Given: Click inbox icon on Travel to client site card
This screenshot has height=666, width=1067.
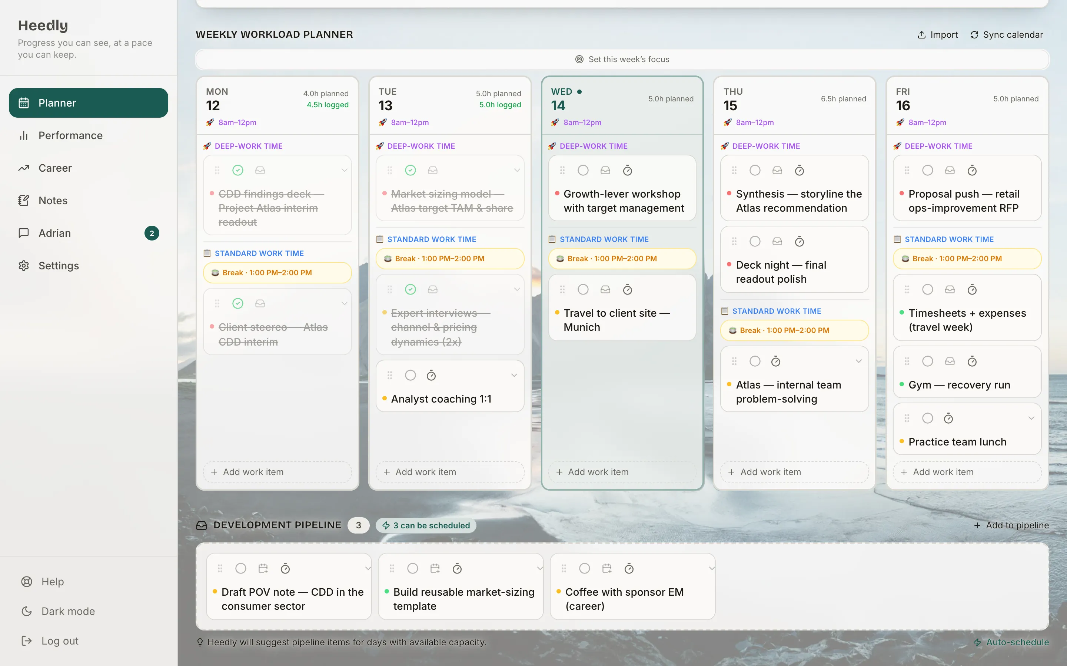Looking at the screenshot, I should point(605,289).
